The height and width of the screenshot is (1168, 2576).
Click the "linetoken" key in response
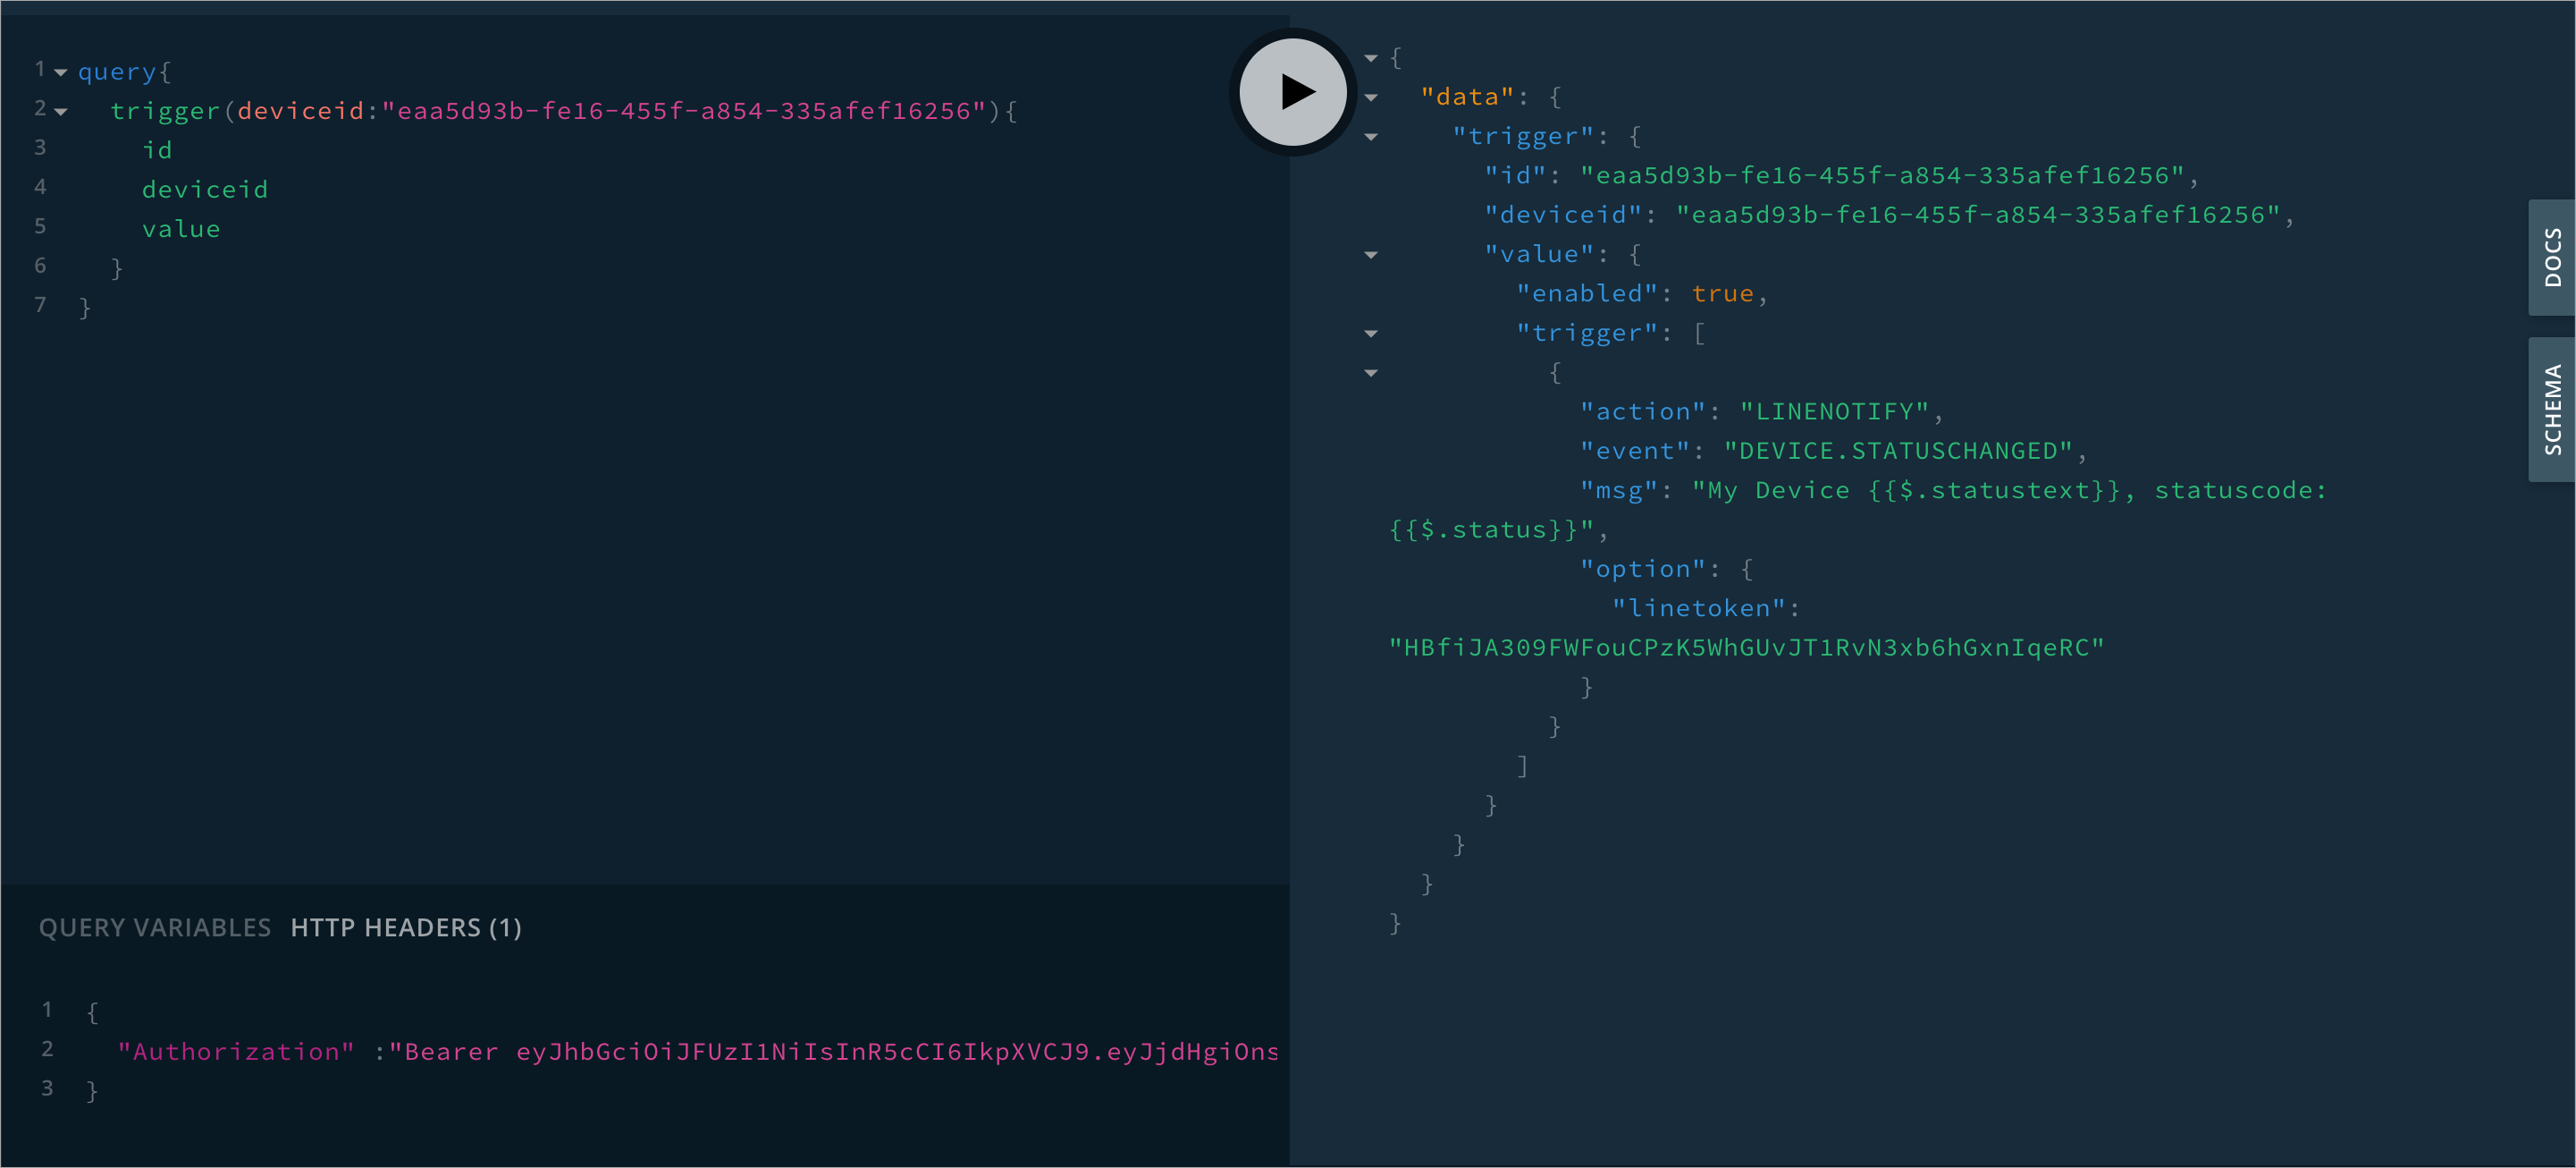click(1698, 608)
